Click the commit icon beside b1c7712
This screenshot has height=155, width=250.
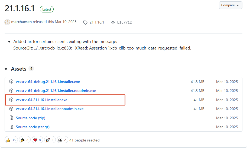[113, 22]
